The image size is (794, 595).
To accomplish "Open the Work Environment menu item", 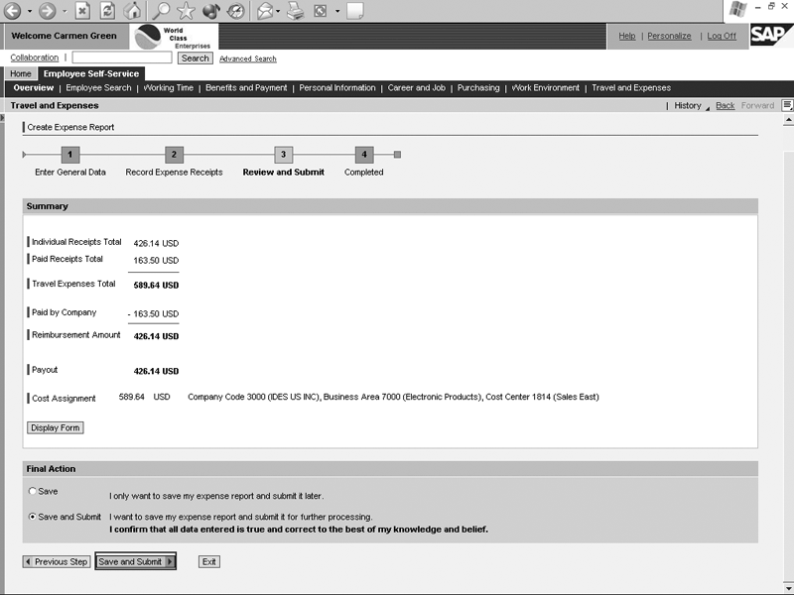I will coord(545,87).
